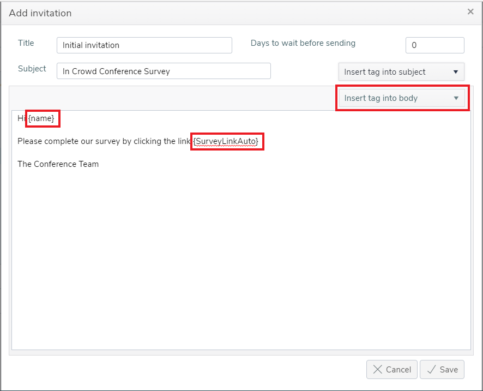Screen dimensions: 483x391
Task: Click the {SurveyLinkAuto} tag in body
Action: coord(226,141)
